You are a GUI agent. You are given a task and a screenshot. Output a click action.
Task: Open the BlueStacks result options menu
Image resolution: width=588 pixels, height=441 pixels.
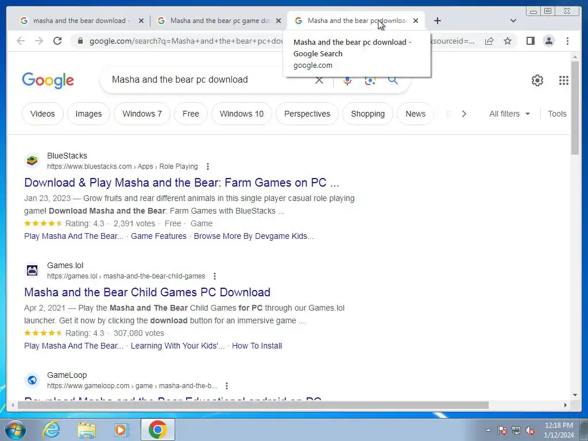208,167
